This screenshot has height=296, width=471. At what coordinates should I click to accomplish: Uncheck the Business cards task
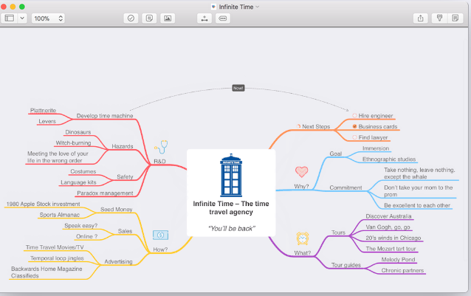[x=354, y=126]
